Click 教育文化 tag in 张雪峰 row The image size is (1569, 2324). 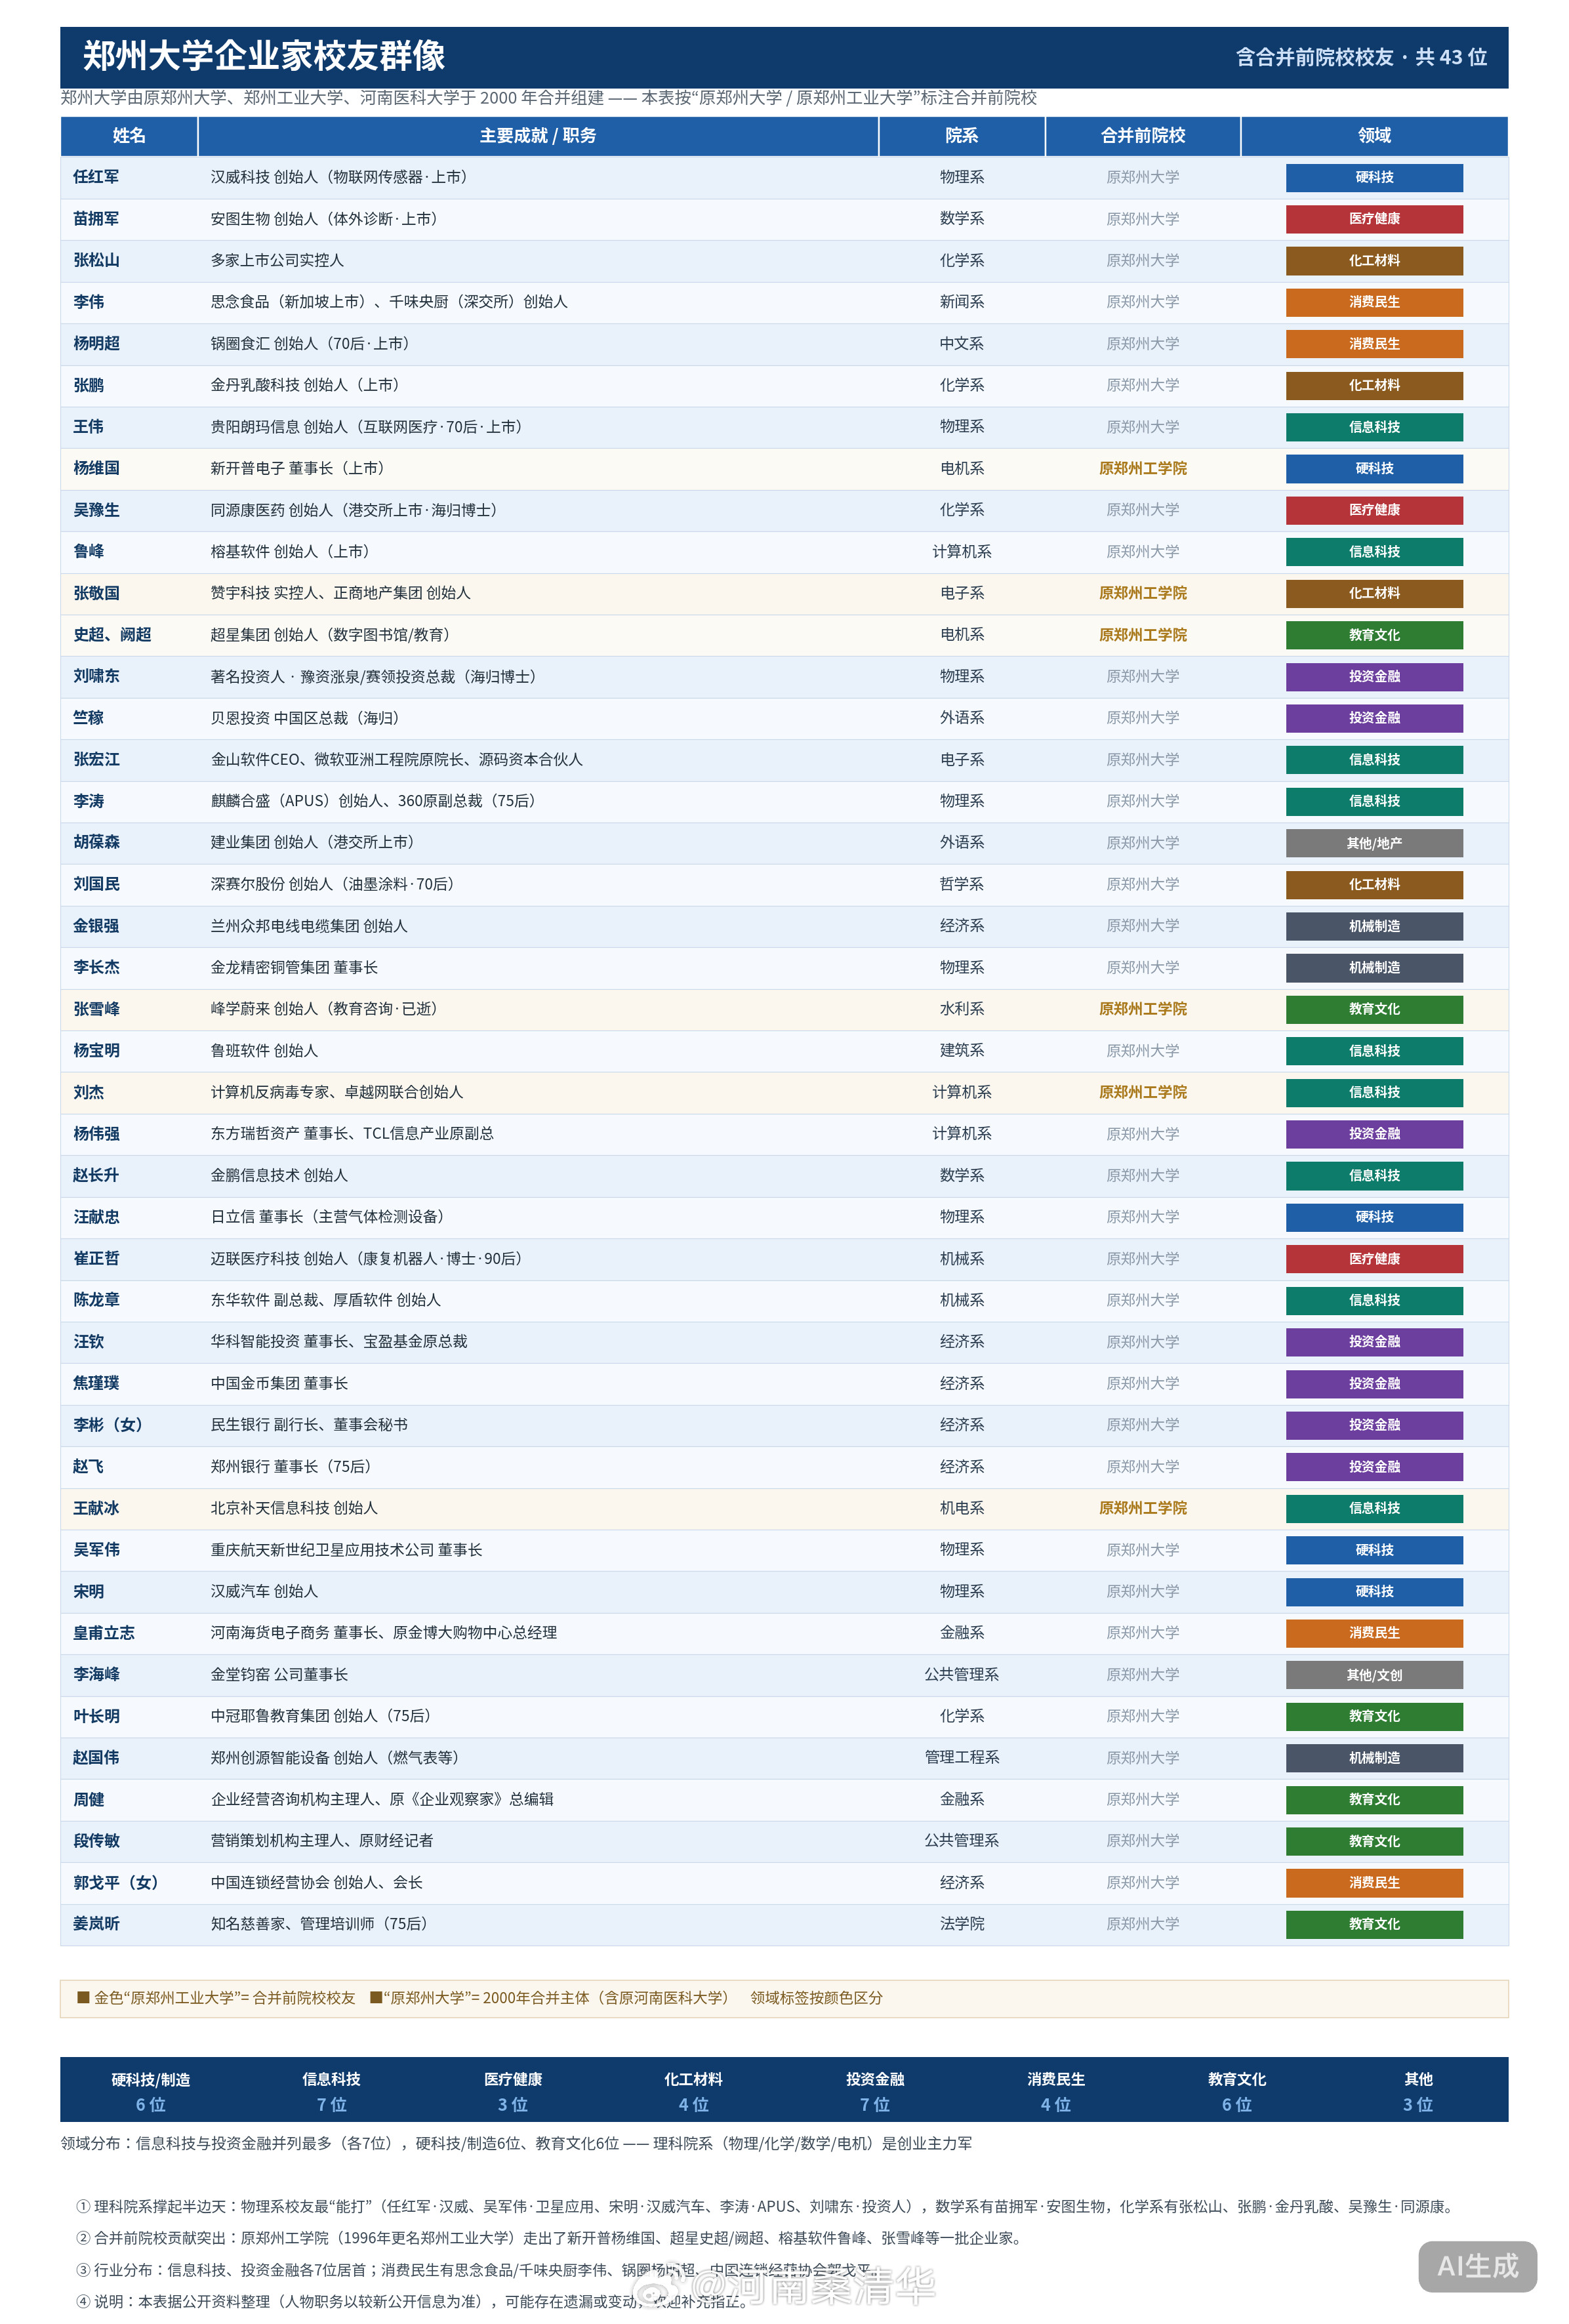pos(1374,1009)
